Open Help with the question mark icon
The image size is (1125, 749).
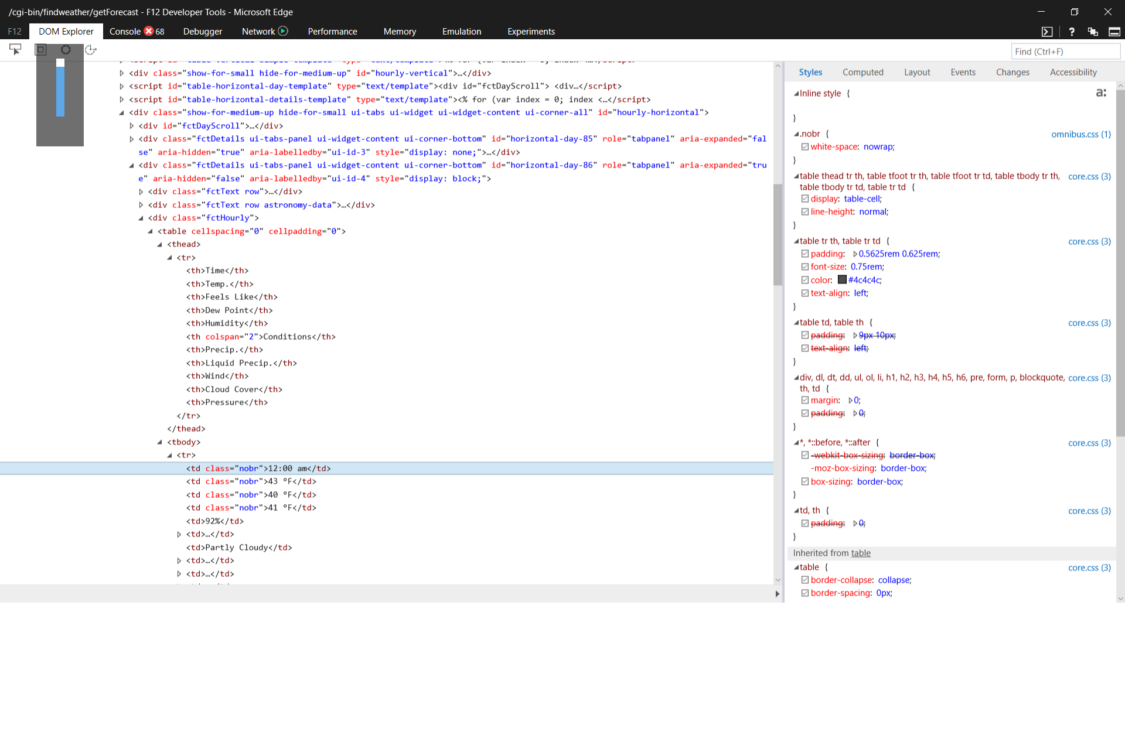pos(1071,32)
